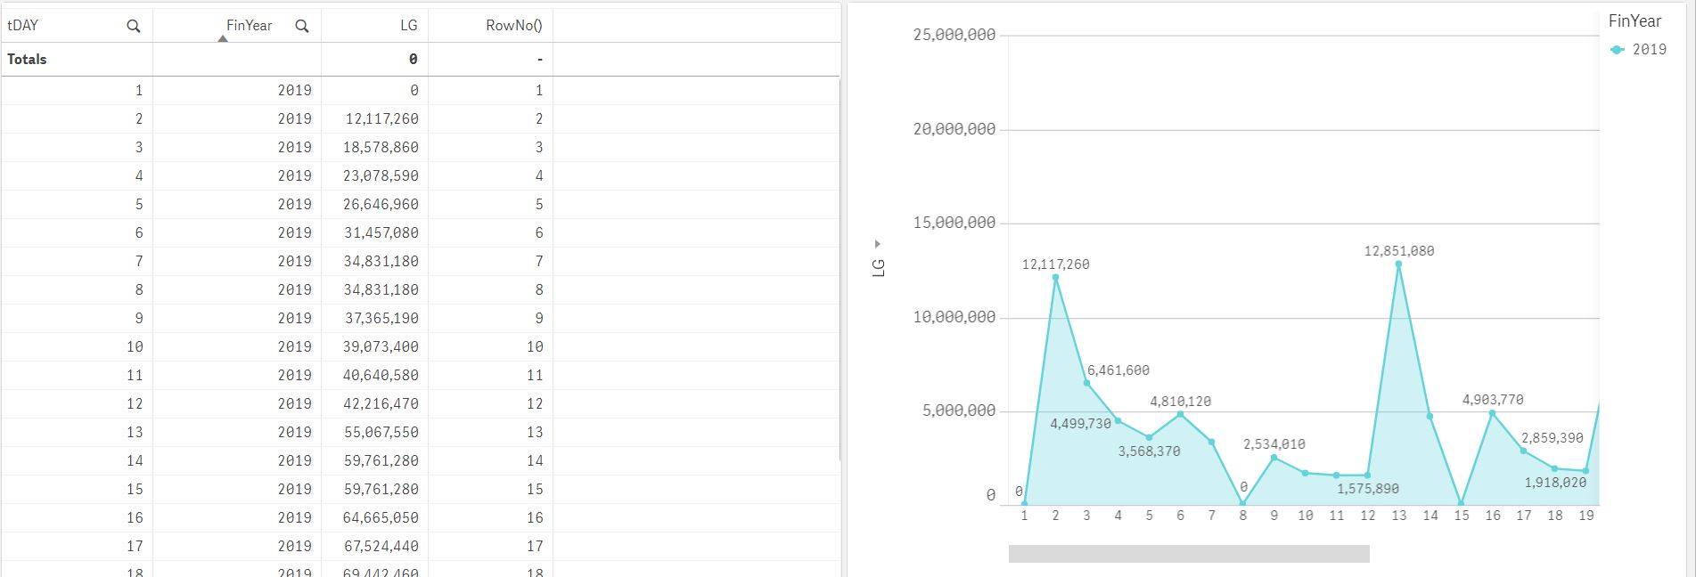The width and height of the screenshot is (1696, 577).
Task: Click the x-axis label 13 in the chart
Action: pos(1398,516)
